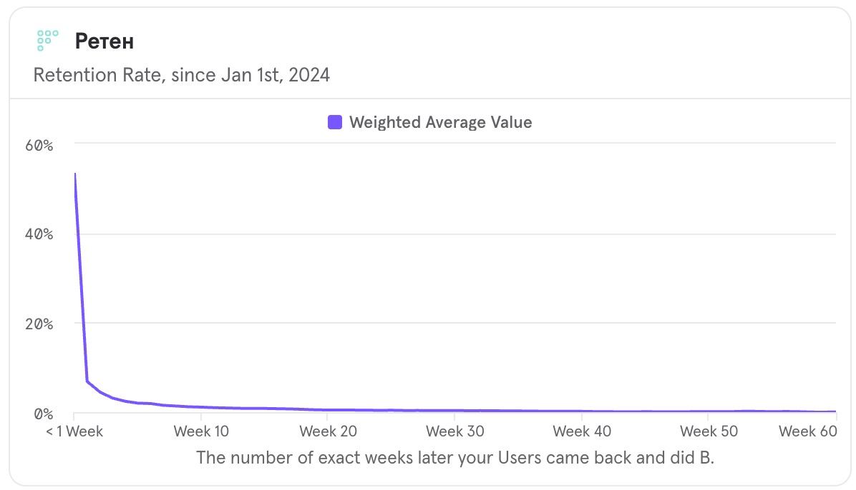Open the Ретен report title
The height and width of the screenshot is (490, 856).
tap(104, 41)
